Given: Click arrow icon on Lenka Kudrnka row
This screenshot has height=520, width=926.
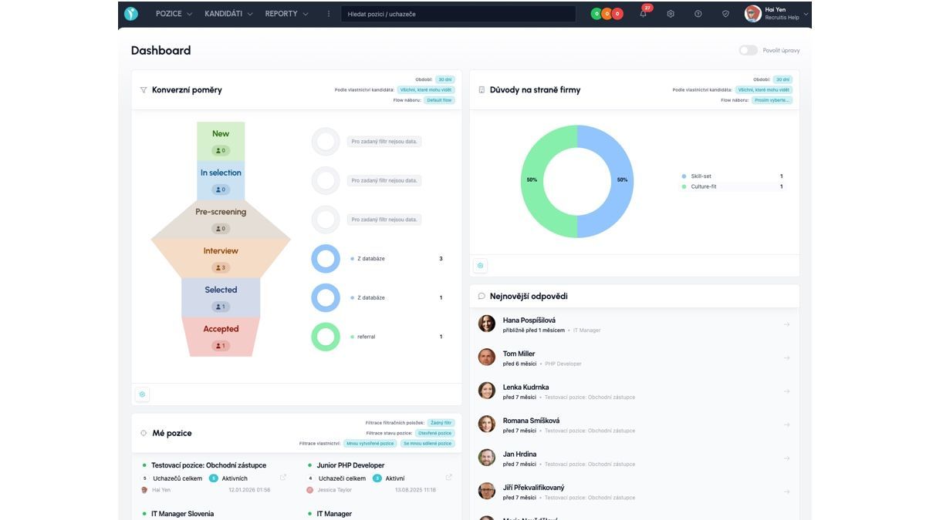Looking at the screenshot, I should pyautogui.click(x=786, y=391).
